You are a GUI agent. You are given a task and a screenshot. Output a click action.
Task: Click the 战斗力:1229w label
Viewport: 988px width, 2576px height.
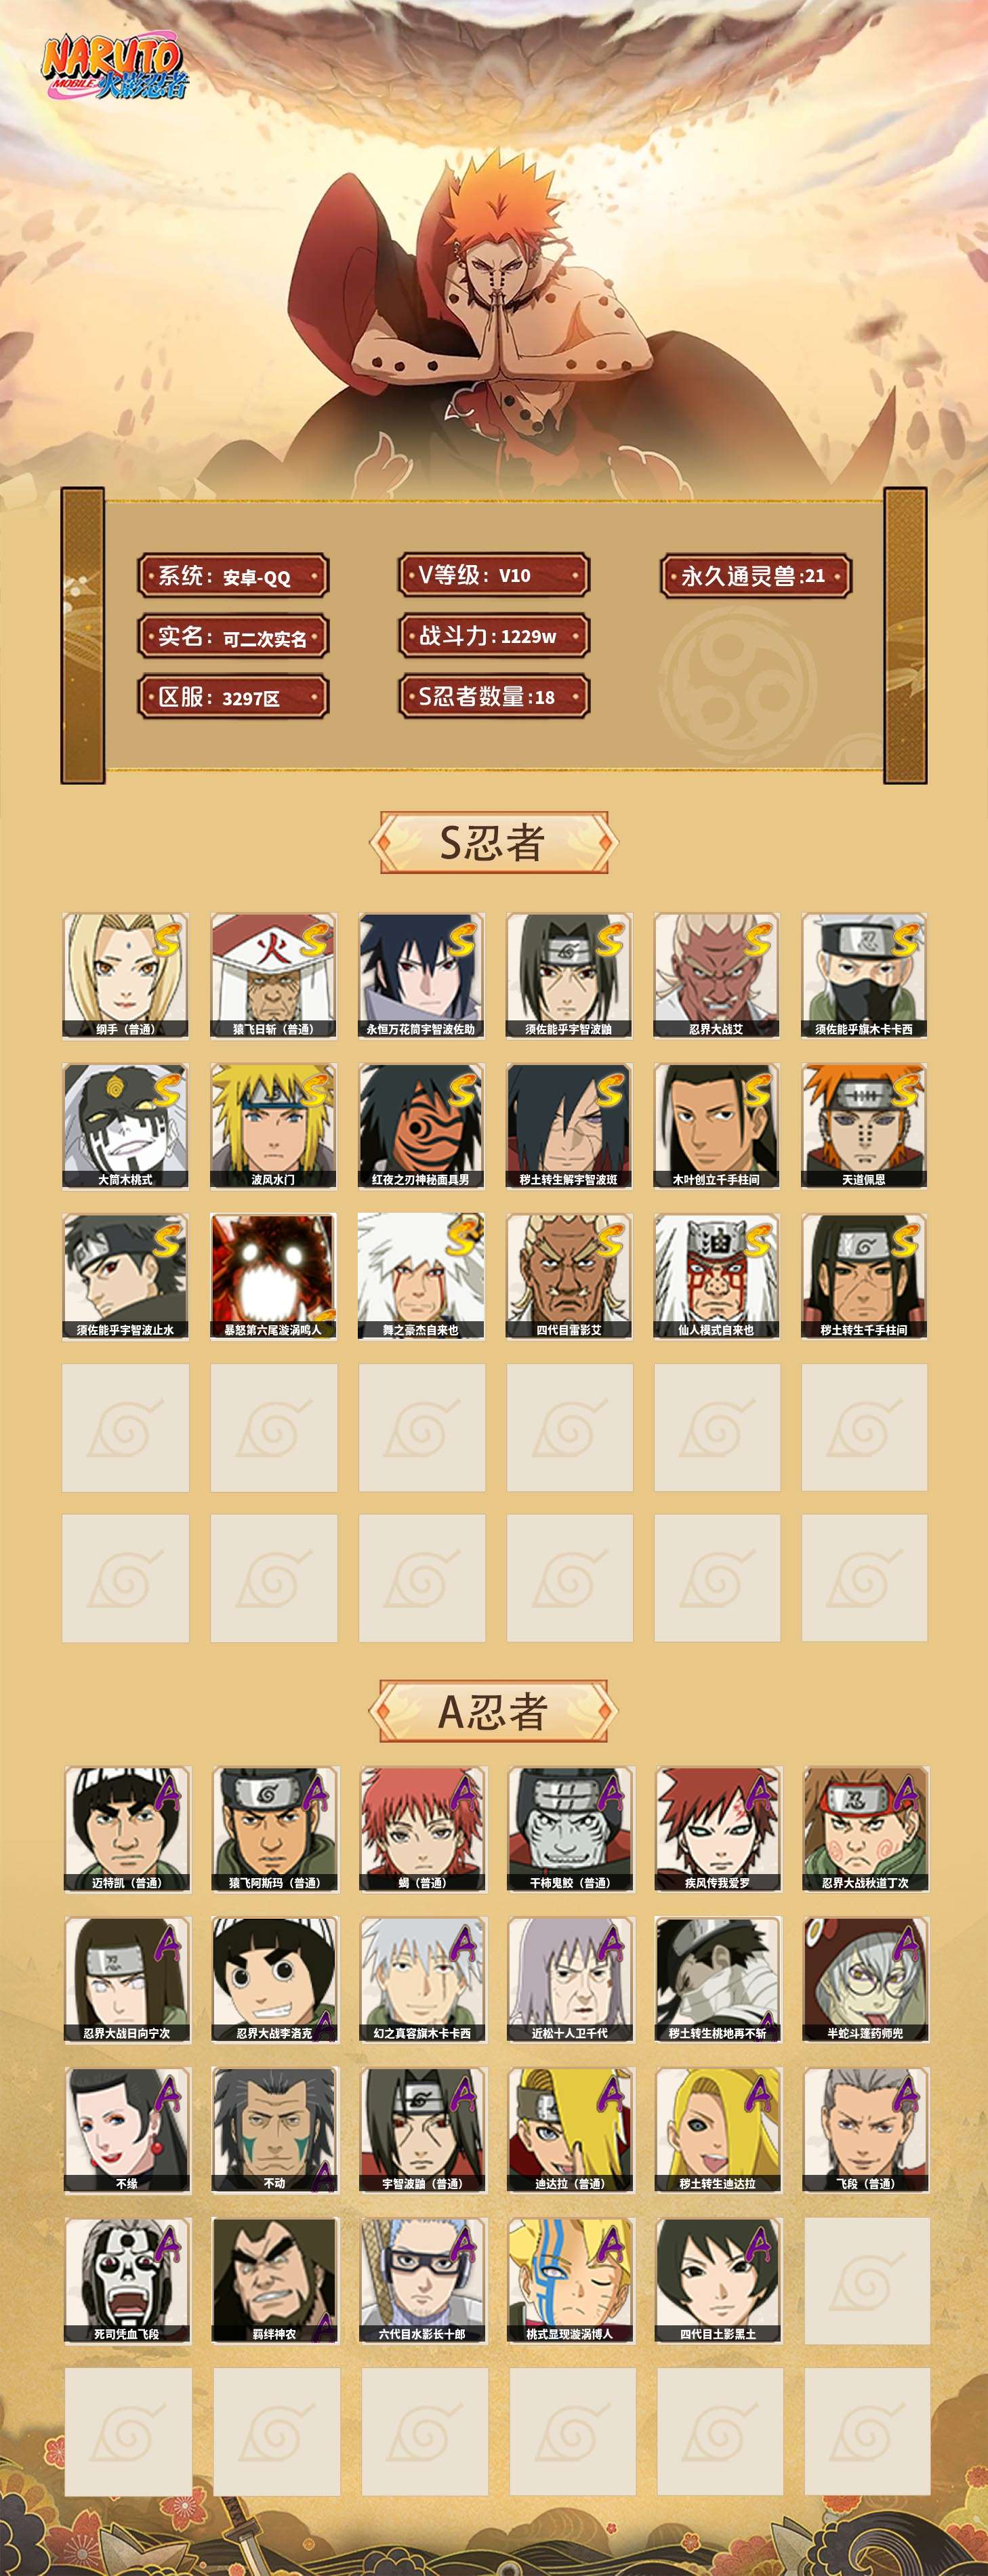tap(494, 636)
